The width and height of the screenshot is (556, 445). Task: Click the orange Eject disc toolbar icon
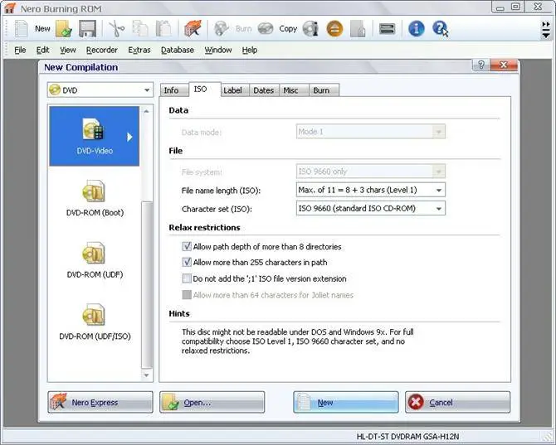click(334, 29)
